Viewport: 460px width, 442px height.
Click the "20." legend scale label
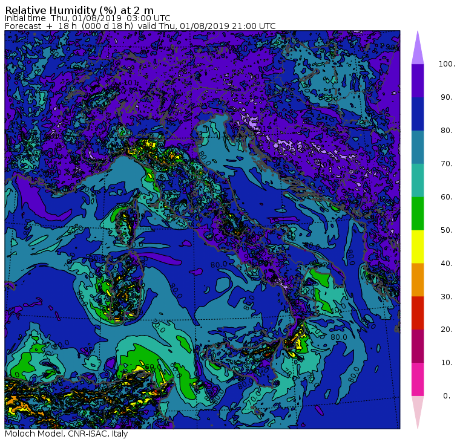click(x=447, y=330)
